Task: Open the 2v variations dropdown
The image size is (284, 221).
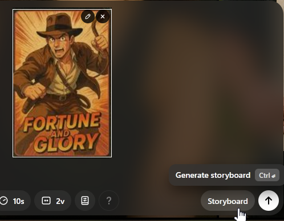Action: (x=53, y=201)
